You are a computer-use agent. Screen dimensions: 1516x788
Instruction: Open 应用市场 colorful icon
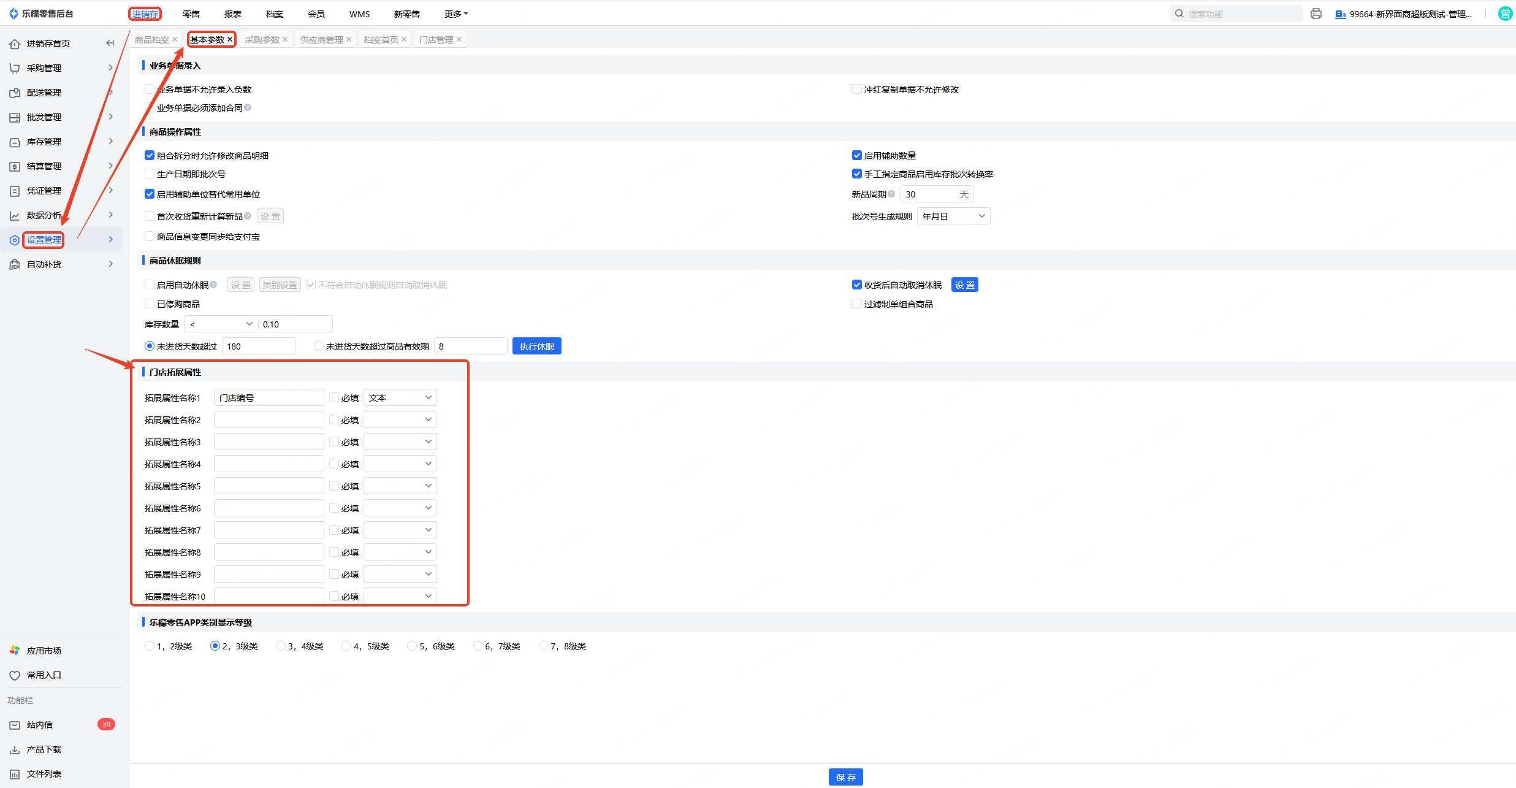click(x=15, y=650)
